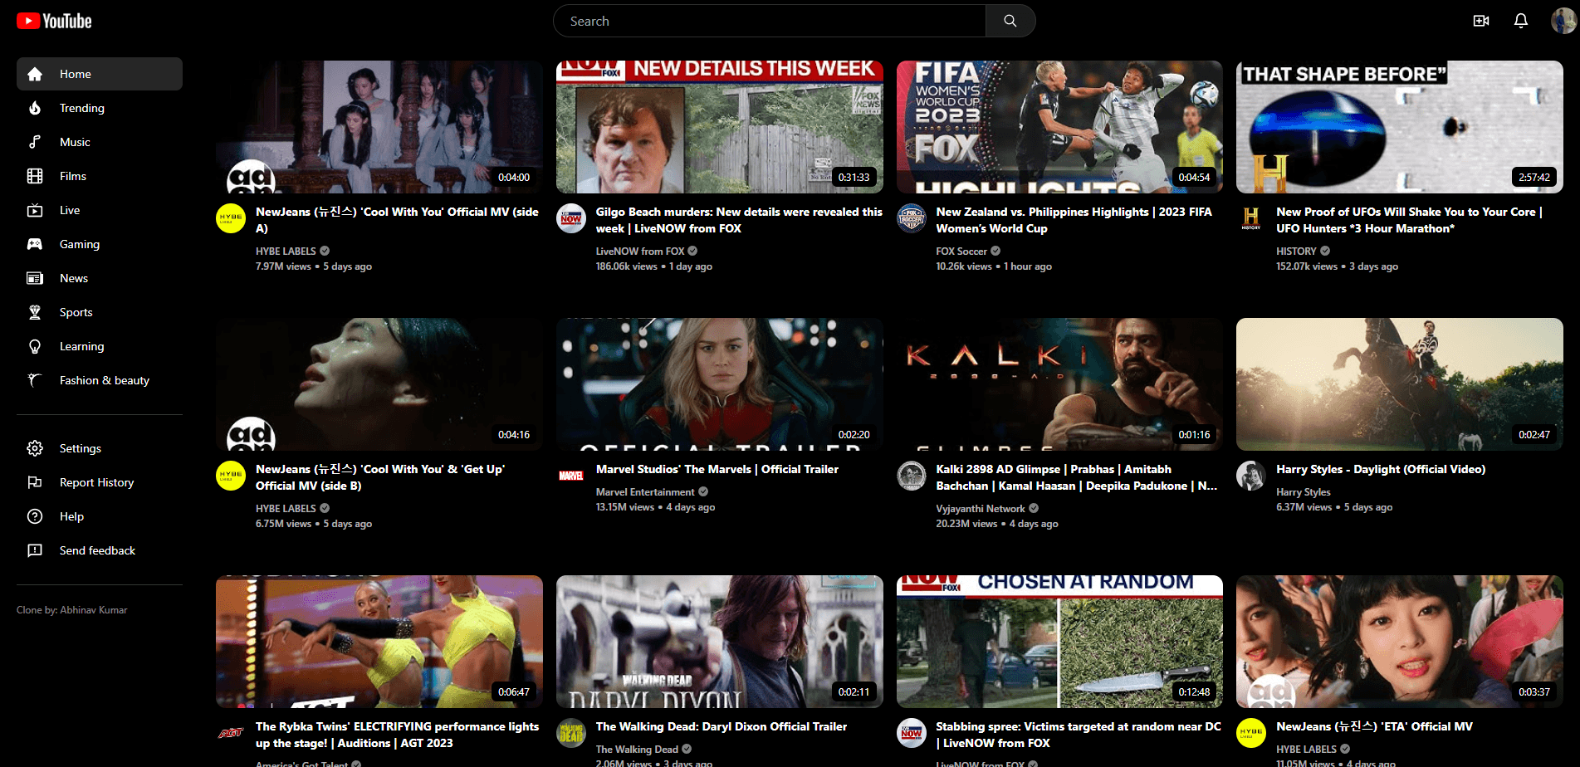Click the Live broadcast icon

coord(35,210)
